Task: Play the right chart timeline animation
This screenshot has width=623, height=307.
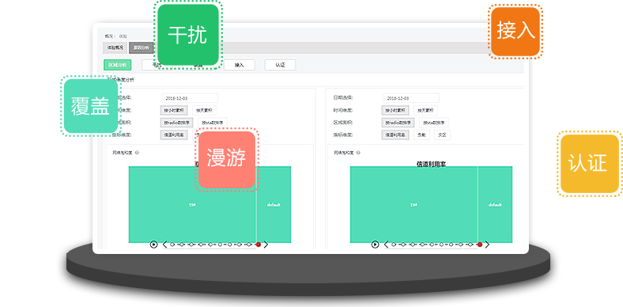Action: click(x=375, y=244)
